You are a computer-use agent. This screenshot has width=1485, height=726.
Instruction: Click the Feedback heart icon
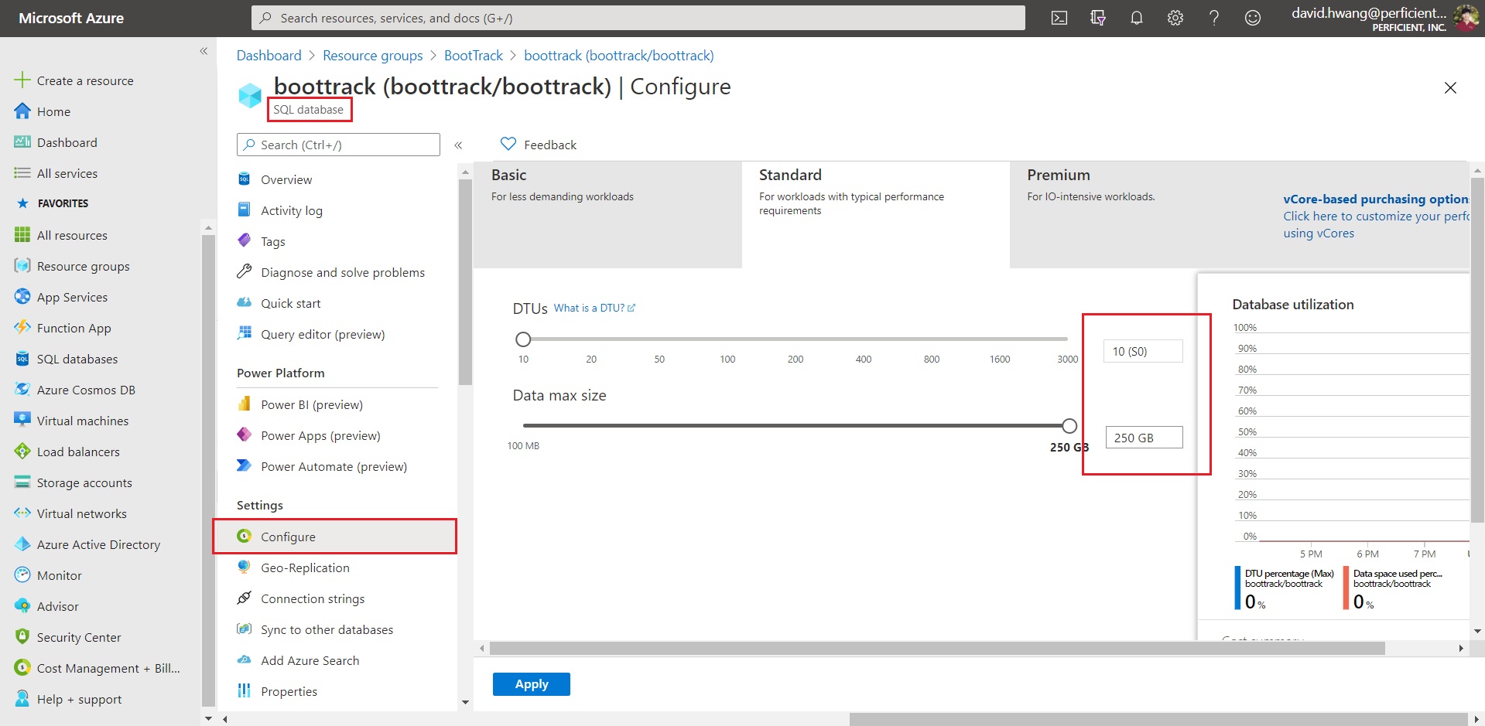point(508,144)
